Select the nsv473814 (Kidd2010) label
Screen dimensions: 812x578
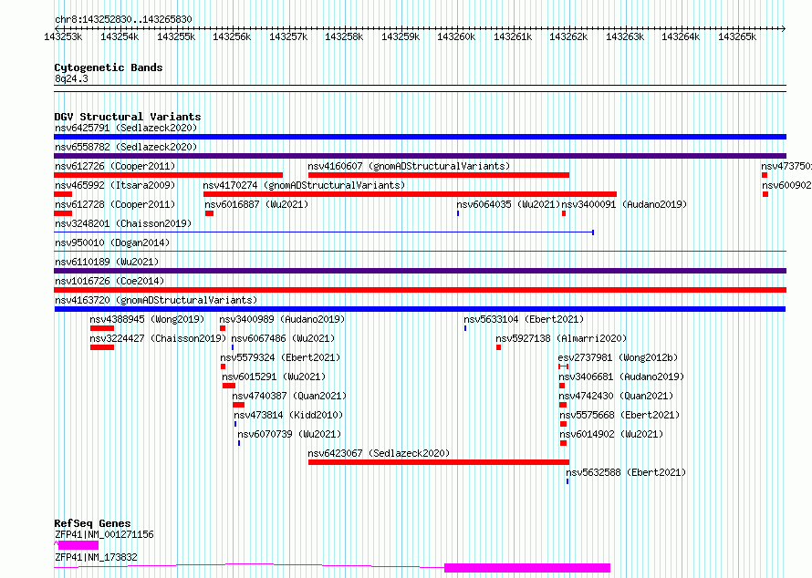point(288,415)
